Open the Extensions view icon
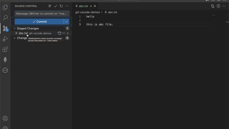The width and height of the screenshot is (229, 129). [x=5, y=49]
